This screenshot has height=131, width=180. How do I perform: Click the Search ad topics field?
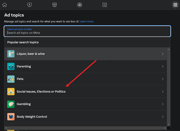(x=87, y=33)
